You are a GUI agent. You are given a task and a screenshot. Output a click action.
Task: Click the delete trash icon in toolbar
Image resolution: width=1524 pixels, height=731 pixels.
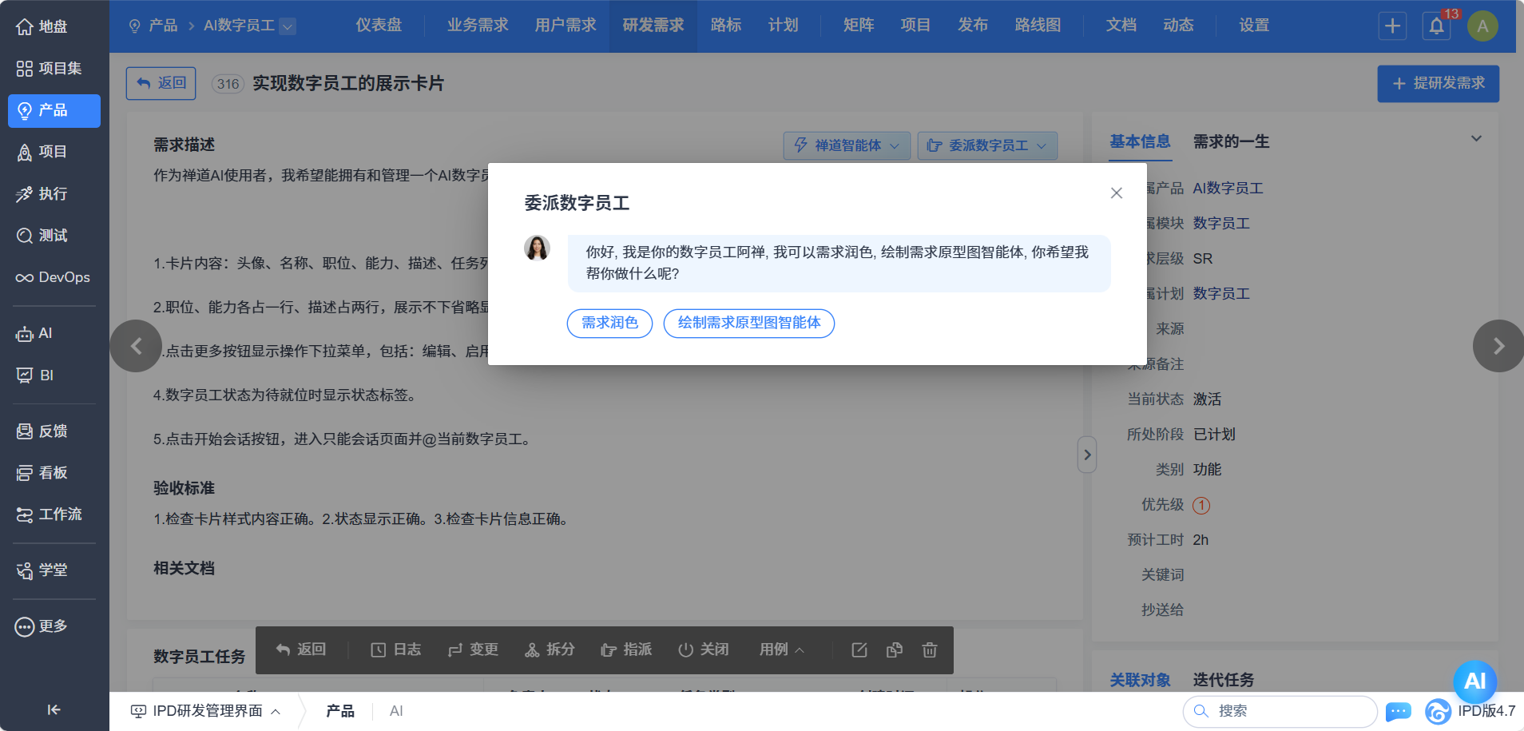[929, 650]
